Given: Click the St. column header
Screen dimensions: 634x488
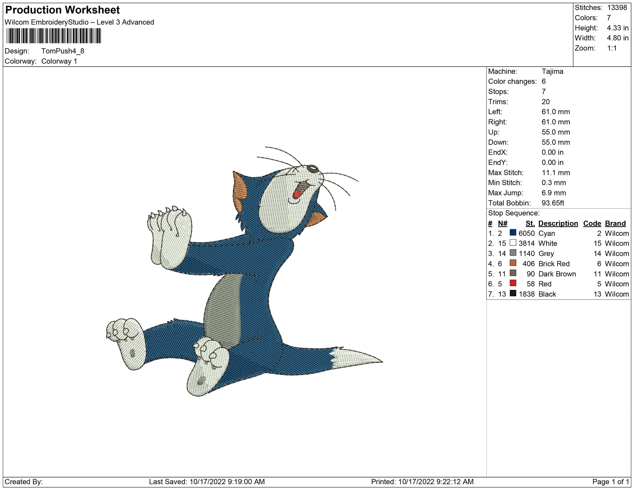Looking at the screenshot, I should point(530,223).
